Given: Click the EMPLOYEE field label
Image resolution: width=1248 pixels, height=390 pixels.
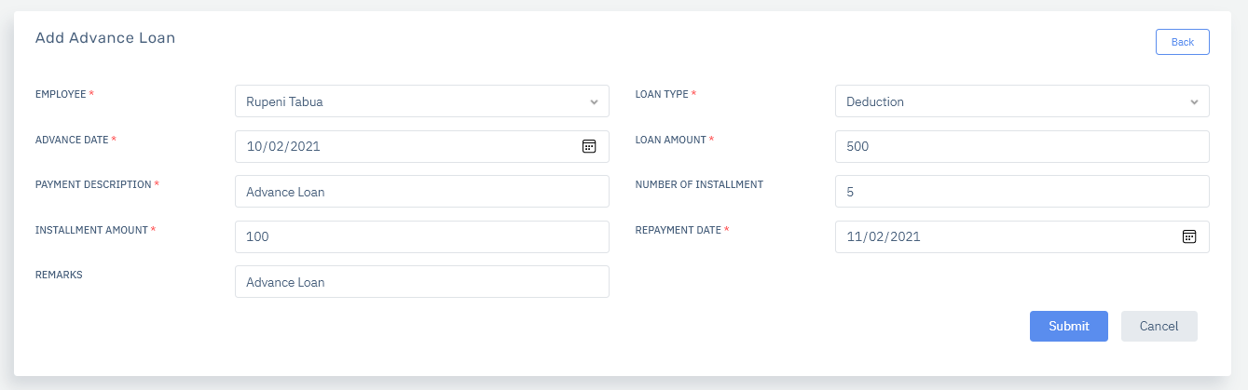Looking at the screenshot, I should (61, 95).
